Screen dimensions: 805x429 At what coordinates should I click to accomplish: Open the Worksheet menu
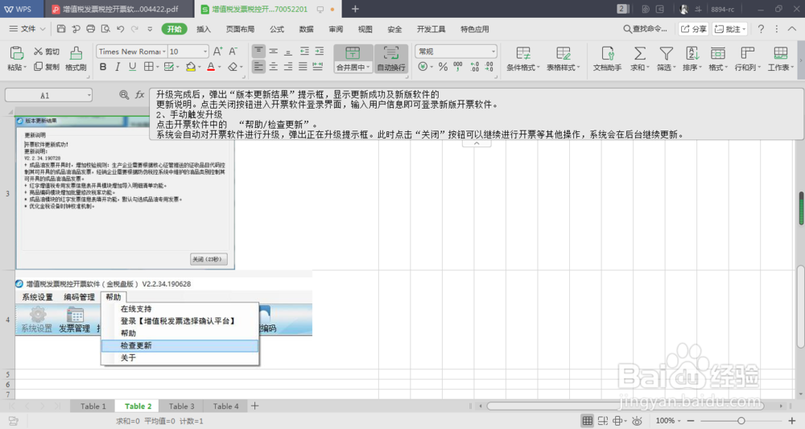pos(780,59)
